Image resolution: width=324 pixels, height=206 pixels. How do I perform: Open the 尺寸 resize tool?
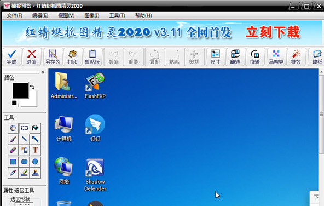pyautogui.click(x=216, y=57)
